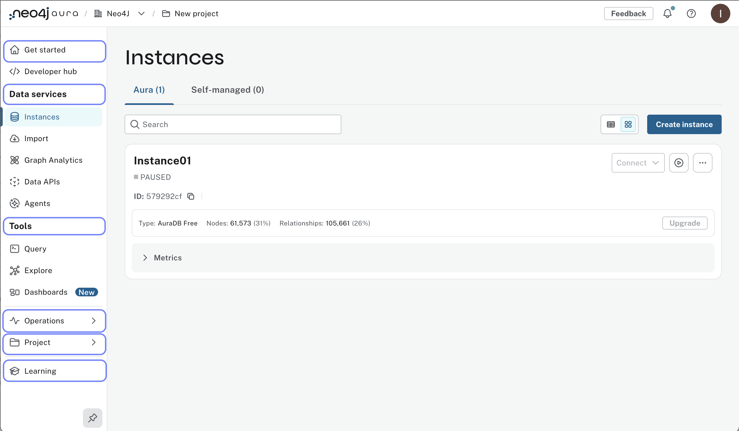
Task: Switch to the Self-managed (0) tab
Action: point(228,89)
